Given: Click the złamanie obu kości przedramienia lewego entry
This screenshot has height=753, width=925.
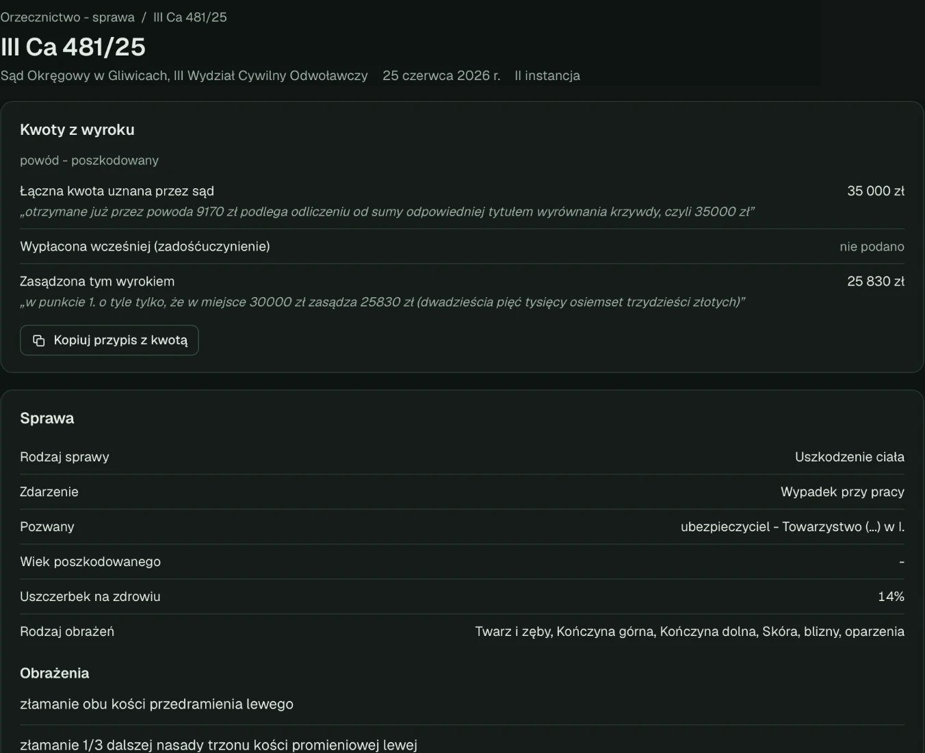Looking at the screenshot, I should (157, 704).
